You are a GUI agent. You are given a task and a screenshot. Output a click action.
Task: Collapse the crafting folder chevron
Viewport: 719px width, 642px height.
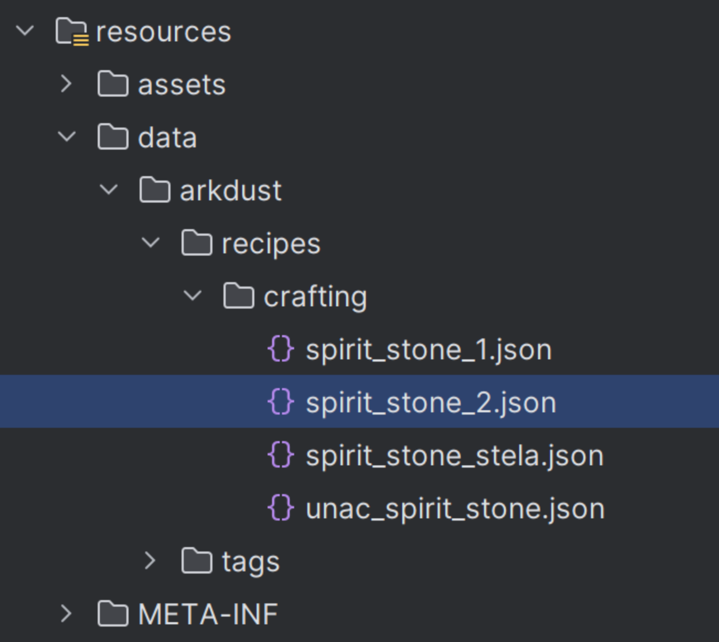click(193, 295)
